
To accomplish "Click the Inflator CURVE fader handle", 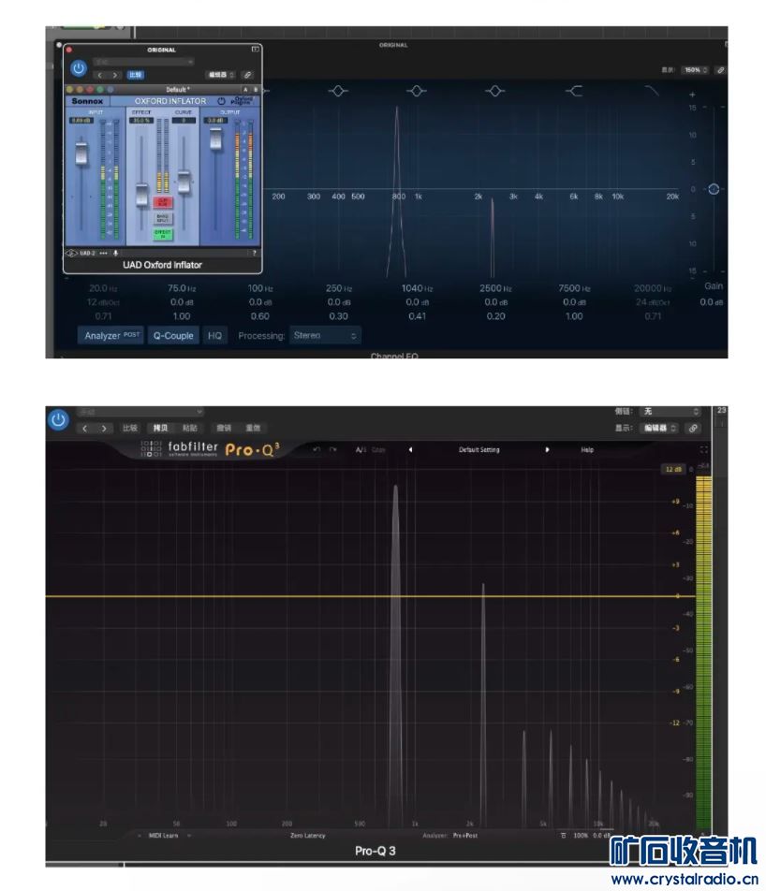I will (184, 182).
